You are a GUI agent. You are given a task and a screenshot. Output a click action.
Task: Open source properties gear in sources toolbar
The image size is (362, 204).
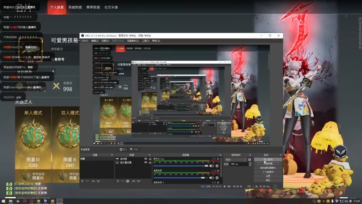[x=128, y=181]
